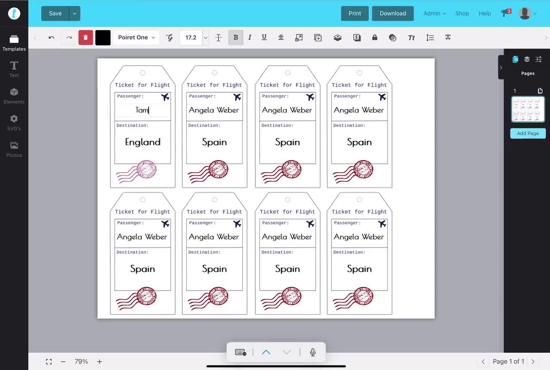Open the Poiret One font dropdown
This screenshot has width=550, height=370.
(x=136, y=37)
